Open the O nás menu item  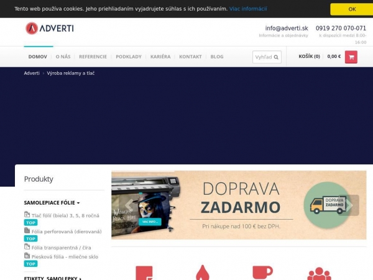point(63,57)
